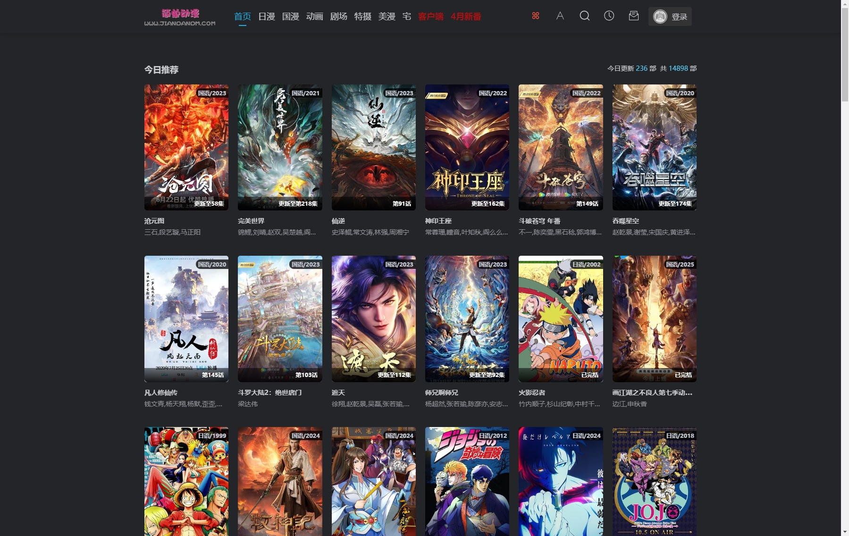Open the 4月新番 link
The width and height of the screenshot is (849, 536).
click(x=465, y=17)
